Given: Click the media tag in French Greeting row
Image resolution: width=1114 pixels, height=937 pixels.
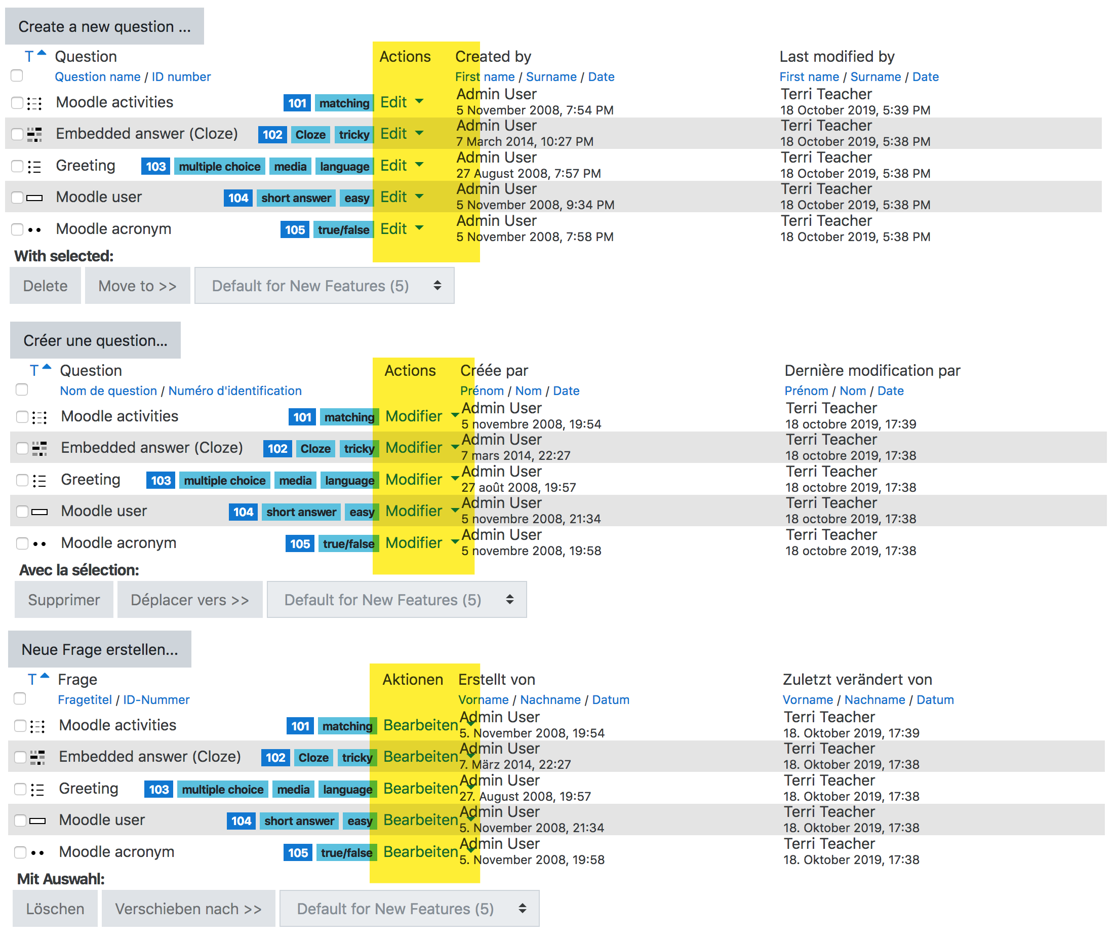Looking at the screenshot, I should pyautogui.click(x=295, y=480).
